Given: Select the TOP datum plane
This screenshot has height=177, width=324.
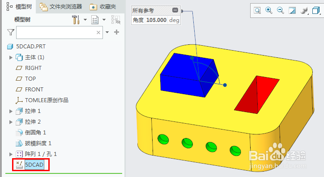Looking at the screenshot, I should point(30,79).
